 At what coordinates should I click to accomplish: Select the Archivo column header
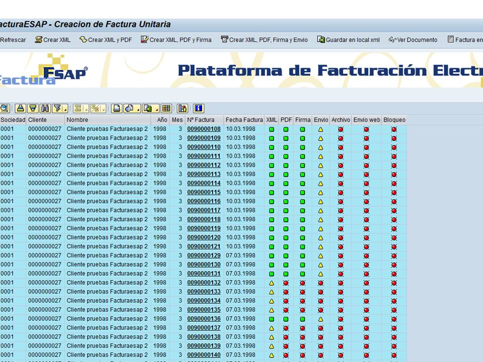(341, 120)
